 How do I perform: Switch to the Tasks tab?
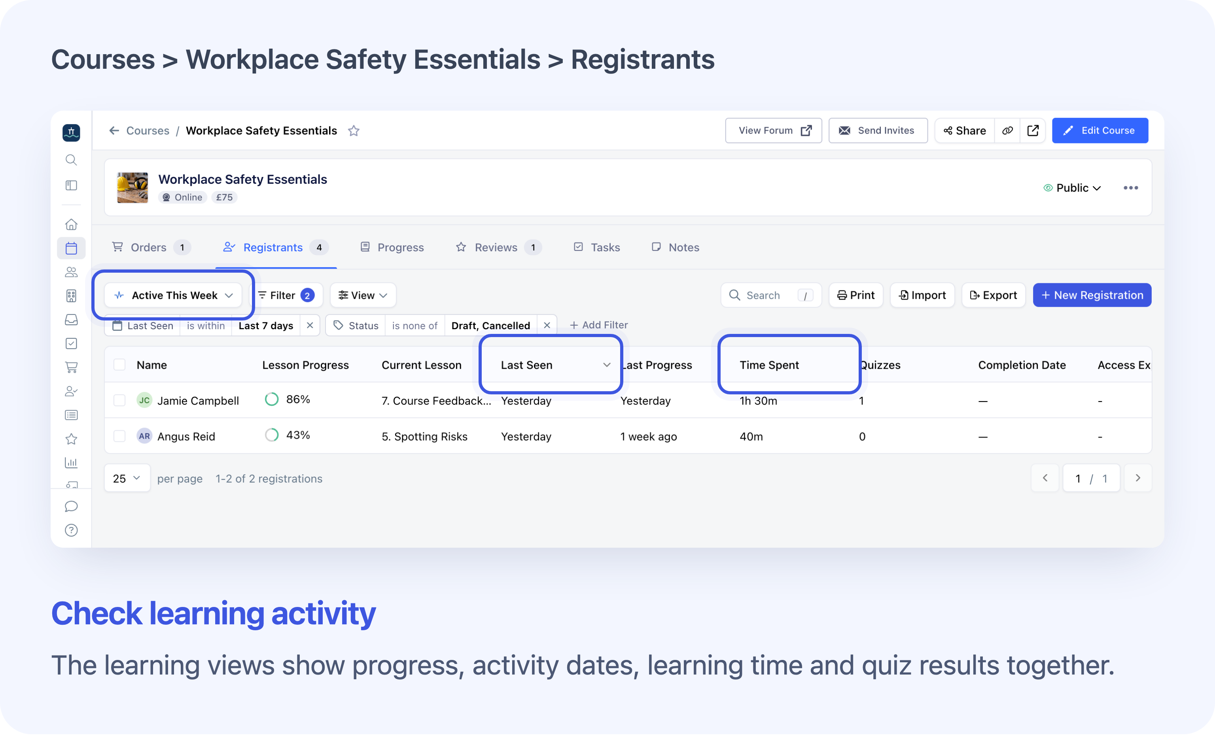coord(597,247)
